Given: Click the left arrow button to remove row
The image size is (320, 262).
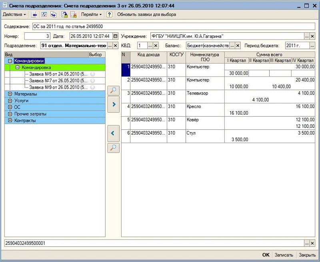Looking at the screenshot, I should tap(114, 133).
